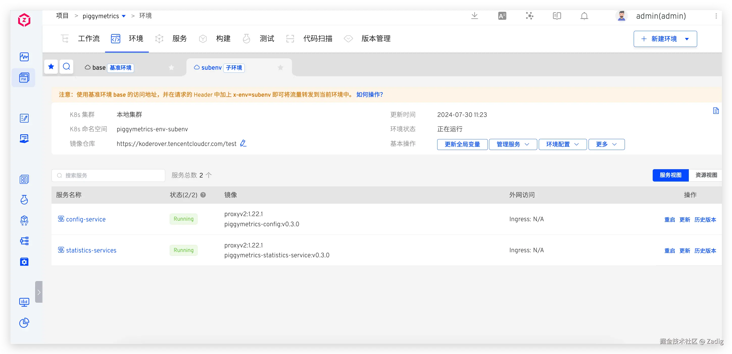Click the 搜索服务 search field
The image size is (732, 354).
[x=108, y=175]
